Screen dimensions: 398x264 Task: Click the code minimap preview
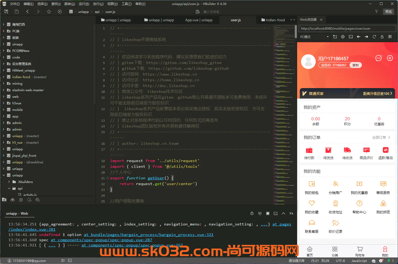coord(283,115)
